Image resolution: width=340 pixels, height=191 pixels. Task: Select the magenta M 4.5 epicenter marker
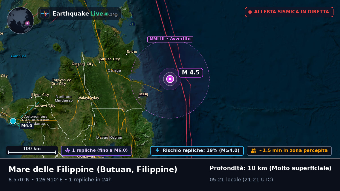170,79
